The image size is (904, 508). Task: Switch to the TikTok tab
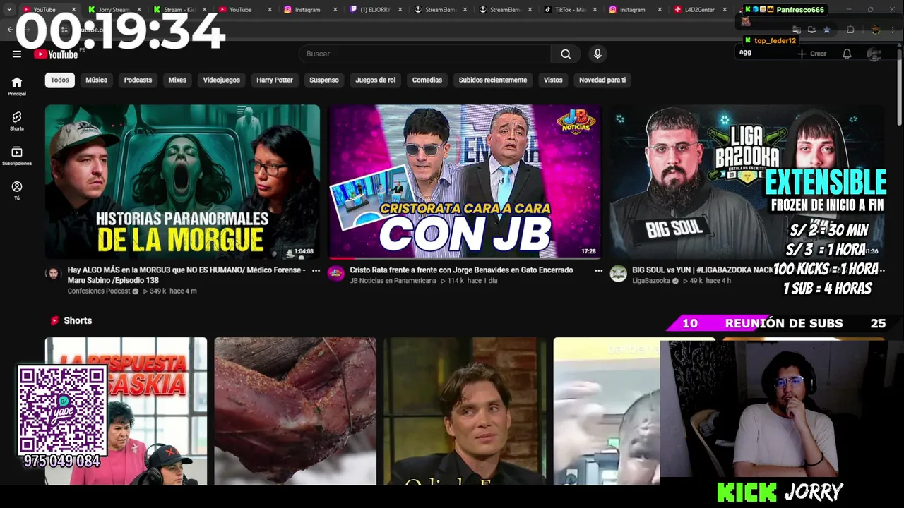pyautogui.click(x=569, y=10)
